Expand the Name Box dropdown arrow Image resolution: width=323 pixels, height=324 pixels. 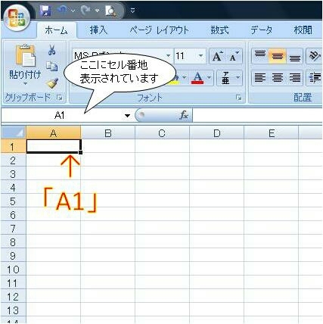[128, 116]
